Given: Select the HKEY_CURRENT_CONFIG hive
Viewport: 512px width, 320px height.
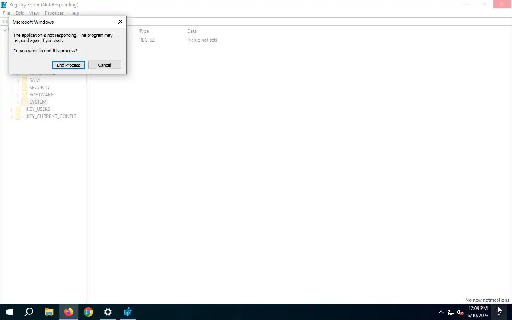Looking at the screenshot, I should pyautogui.click(x=50, y=116).
